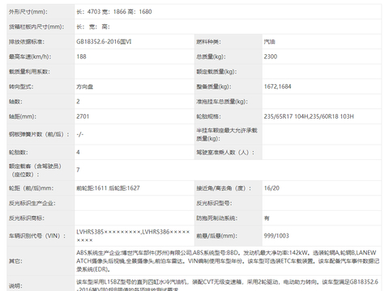Image resolution: width=389 pixels, height=291 pixels.
Task: Select axle count value 2
Action: [78, 102]
